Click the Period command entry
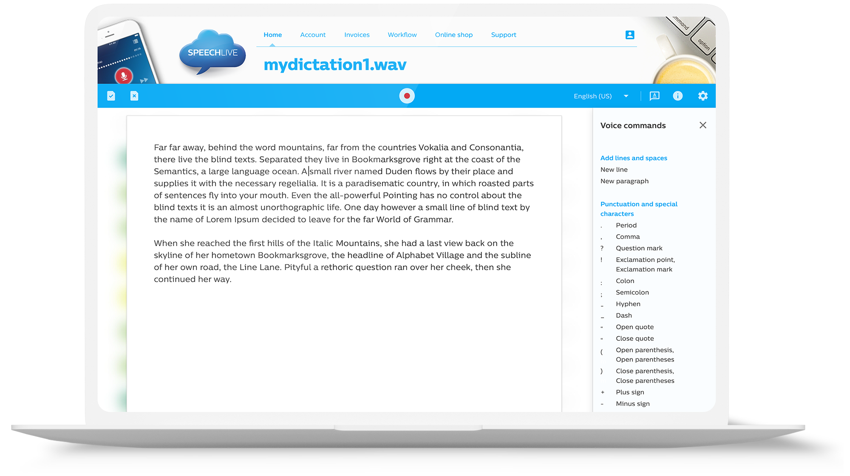This screenshot has width=850, height=476. point(626,225)
